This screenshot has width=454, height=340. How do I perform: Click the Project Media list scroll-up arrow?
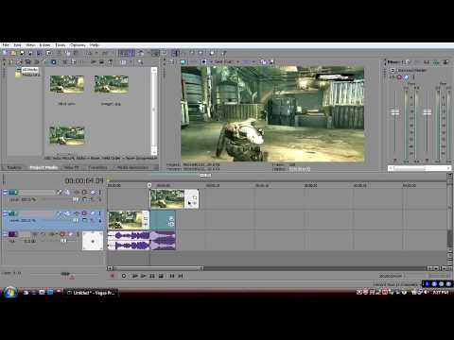tap(154, 70)
